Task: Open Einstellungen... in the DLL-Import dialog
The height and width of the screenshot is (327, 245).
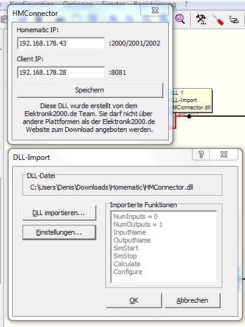Action: point(59,232)
